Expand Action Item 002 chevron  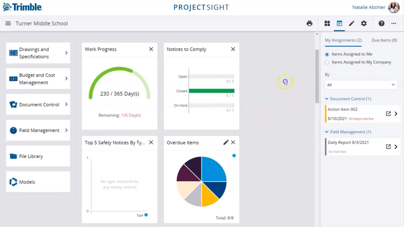(396, 113)
